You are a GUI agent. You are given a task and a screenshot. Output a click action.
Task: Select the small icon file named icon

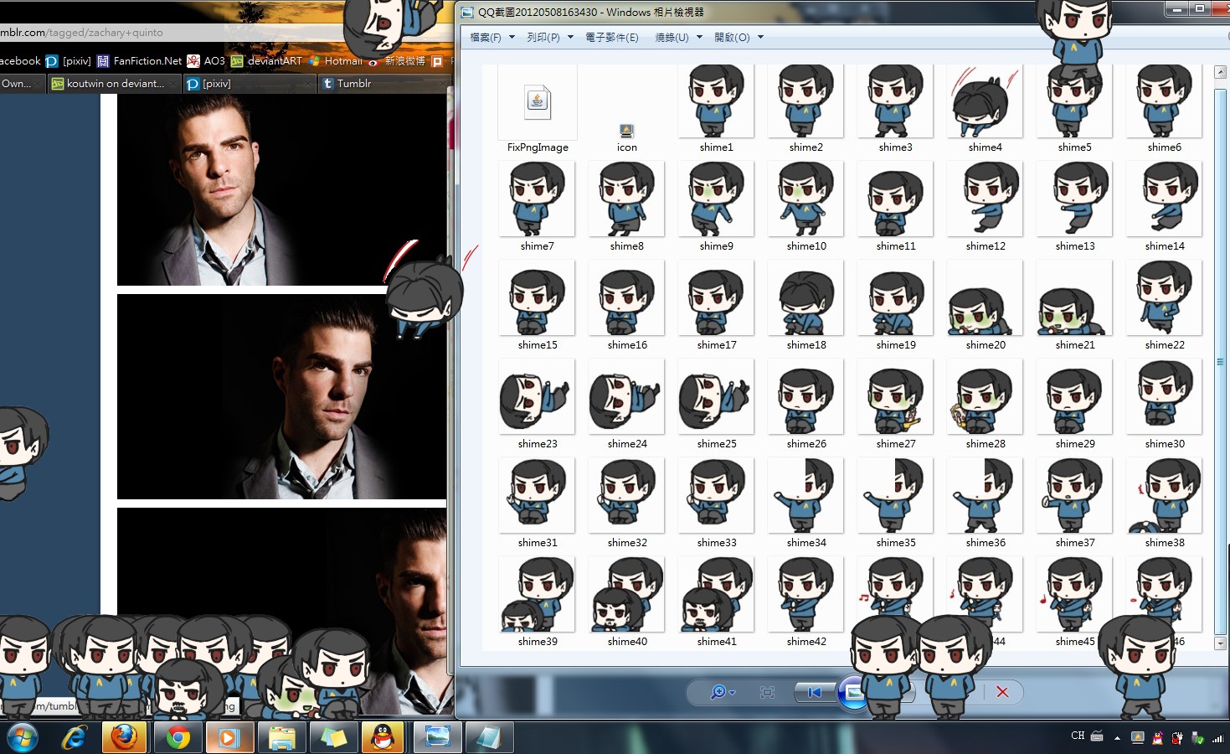click(626, 131)
